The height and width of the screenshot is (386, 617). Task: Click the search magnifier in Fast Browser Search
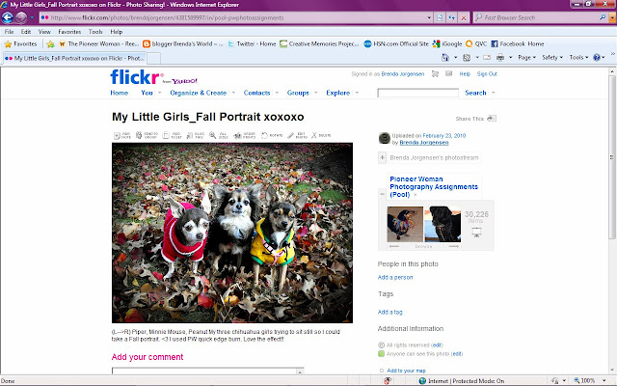coord(603,17)
